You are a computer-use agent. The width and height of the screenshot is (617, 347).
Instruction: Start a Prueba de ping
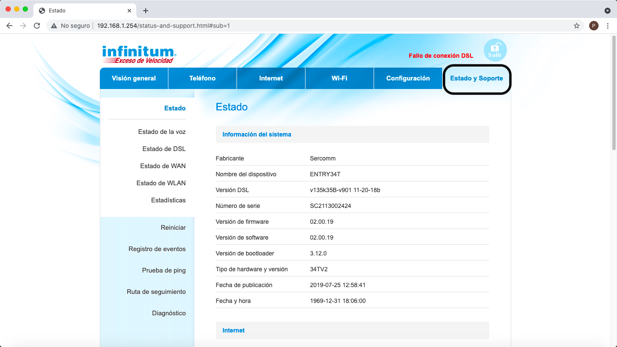(x=164, y=270)
